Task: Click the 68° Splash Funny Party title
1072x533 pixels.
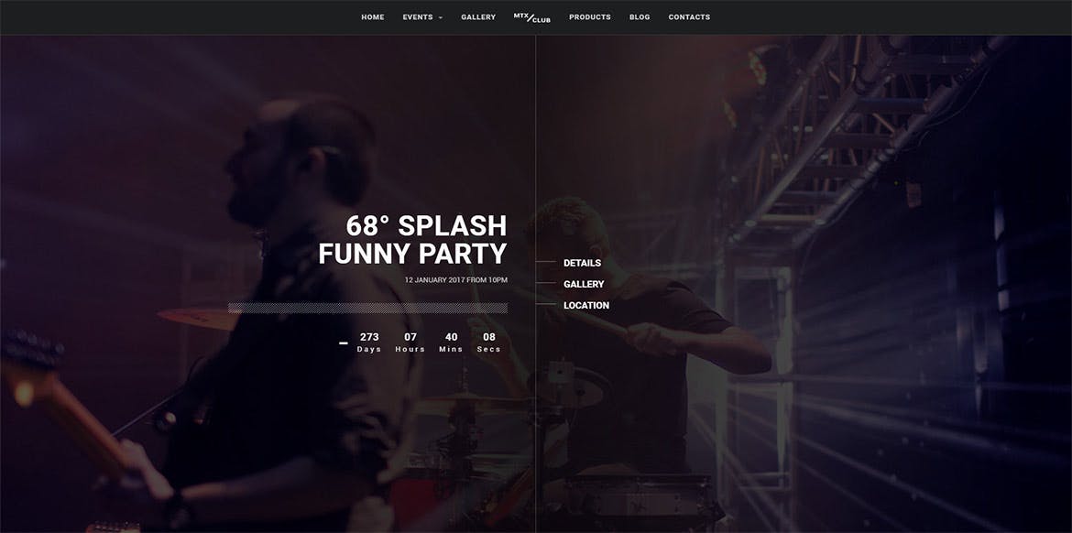Action: [413, 239]
